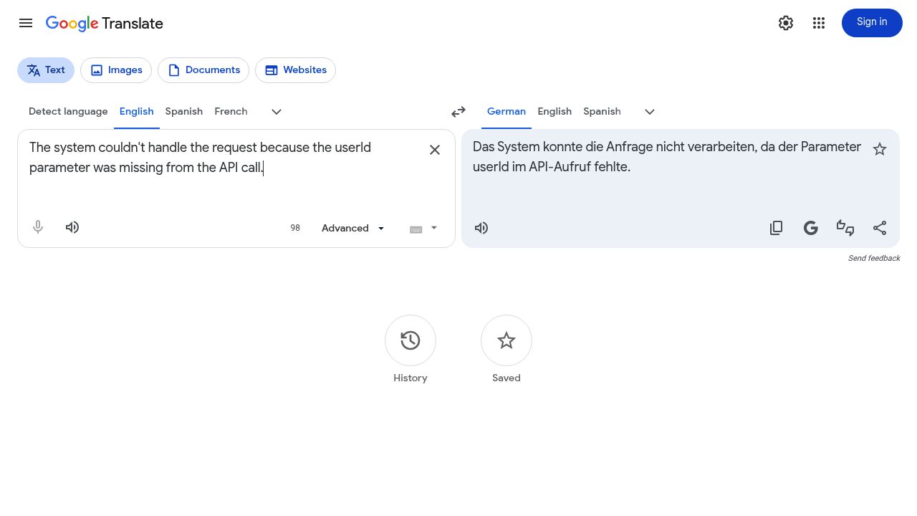
Task: Play audio of the German translation
Action: (x=481, y=227)
